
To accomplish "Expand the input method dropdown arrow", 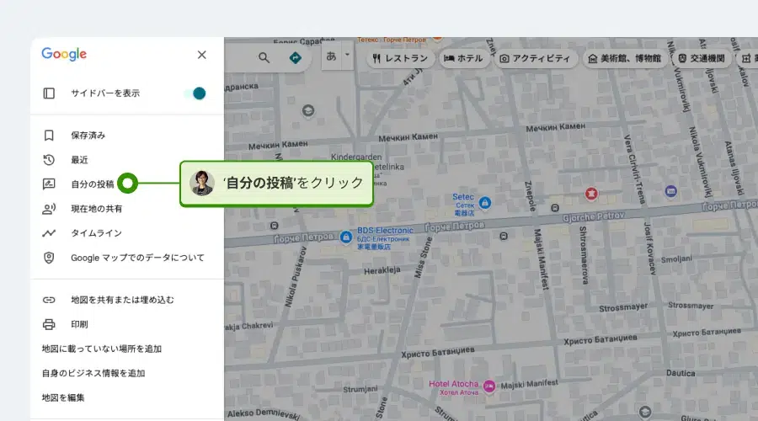I will click(347, 55).
